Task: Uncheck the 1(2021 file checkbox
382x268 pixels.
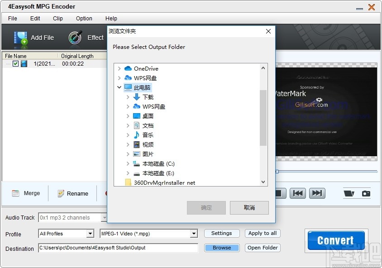Action: pyautogui.click(x=16, y=64)
